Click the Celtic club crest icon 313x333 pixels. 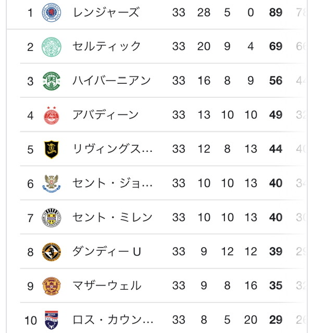point(52,47)
